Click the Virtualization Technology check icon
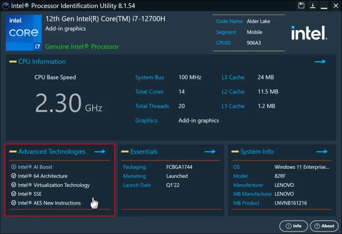Viewport: 342px width, 234px height. coord(13,185)
